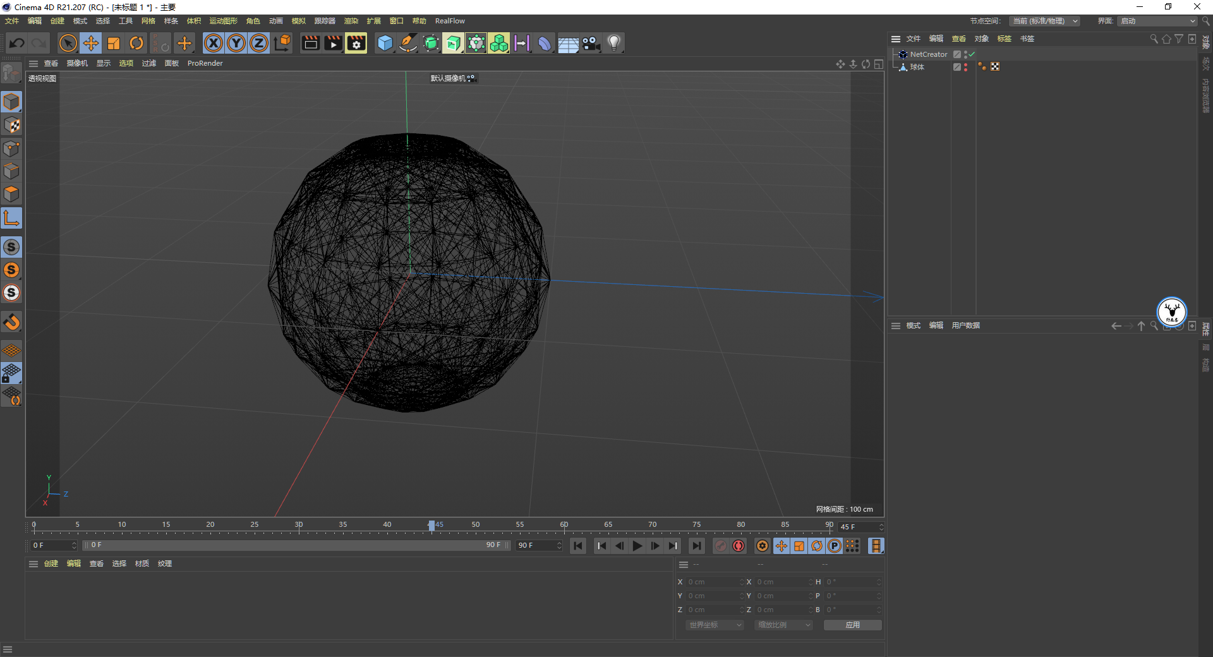Screen dimensions: 1213x657
Task: Select the Live Selection tool
Action: coord(68,43)
